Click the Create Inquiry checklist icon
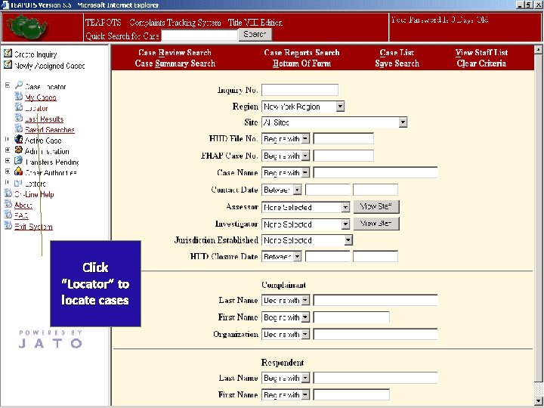The image size is (544, 408). [8, 54]
